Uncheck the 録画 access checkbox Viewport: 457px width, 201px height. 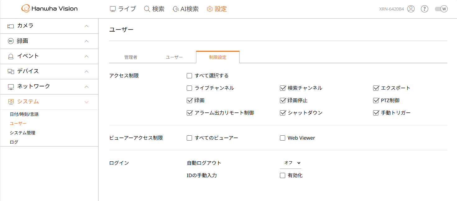pyautogui.click(x=190, y=101)
